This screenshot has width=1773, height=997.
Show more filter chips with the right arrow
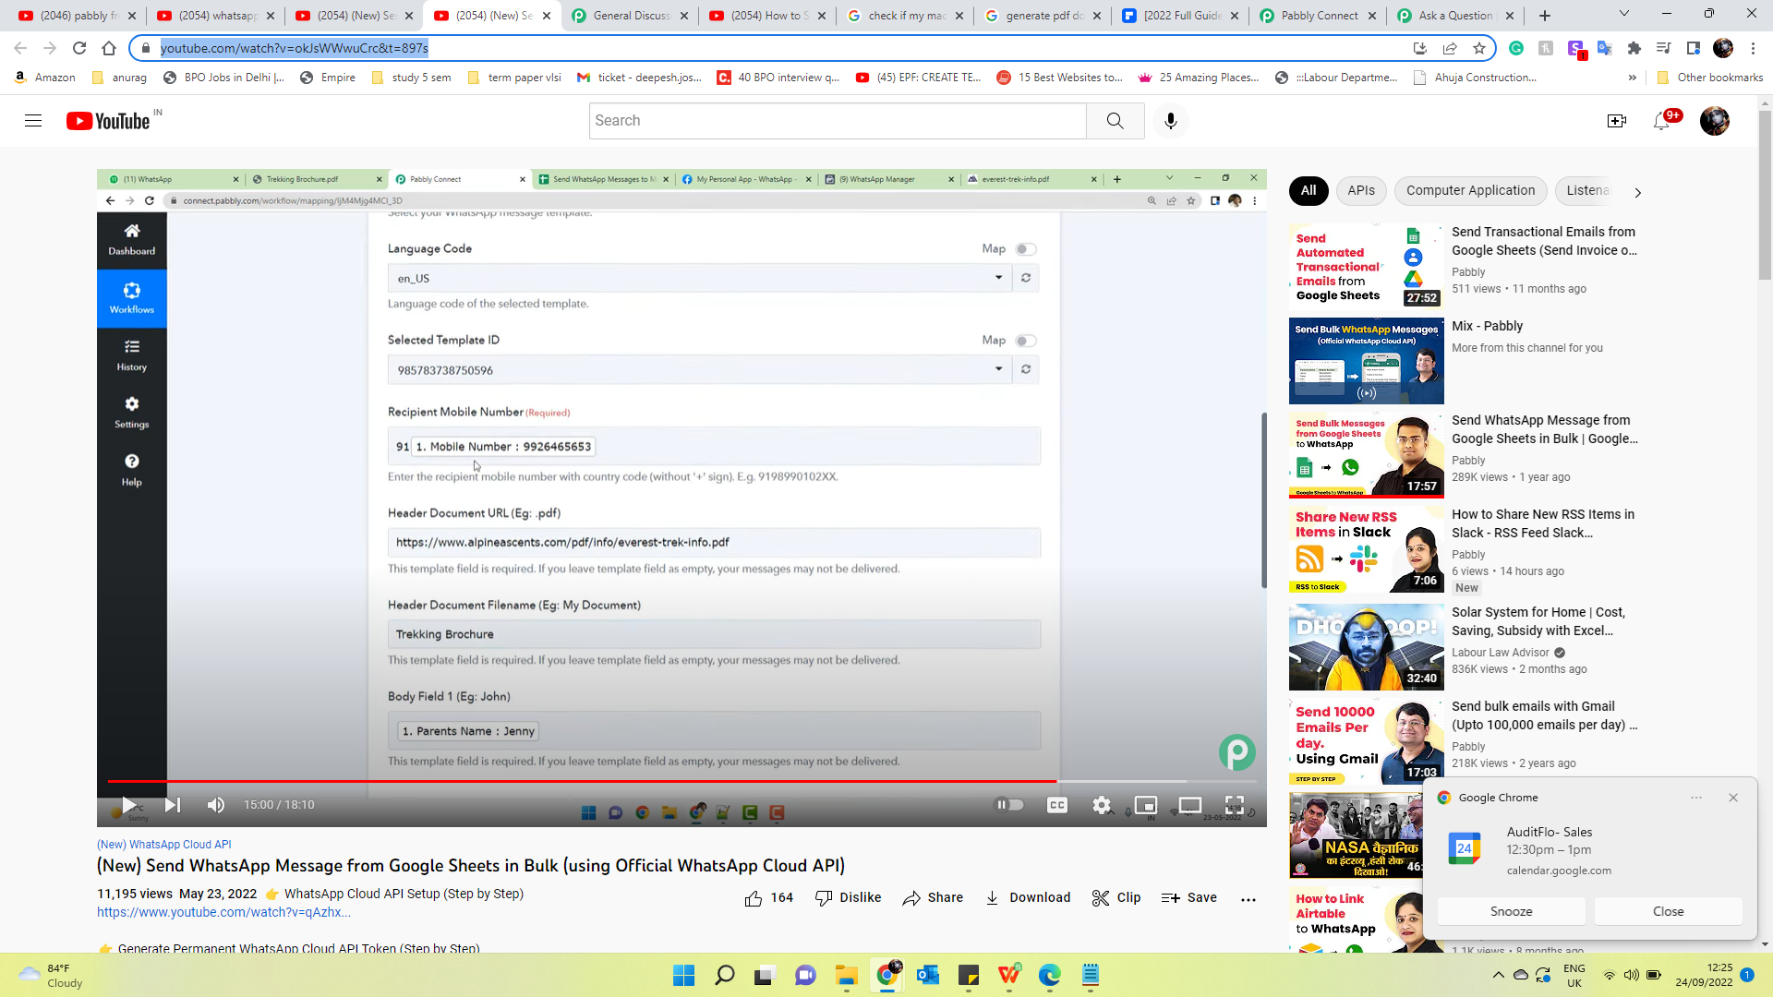click(x=1637, y=192)
